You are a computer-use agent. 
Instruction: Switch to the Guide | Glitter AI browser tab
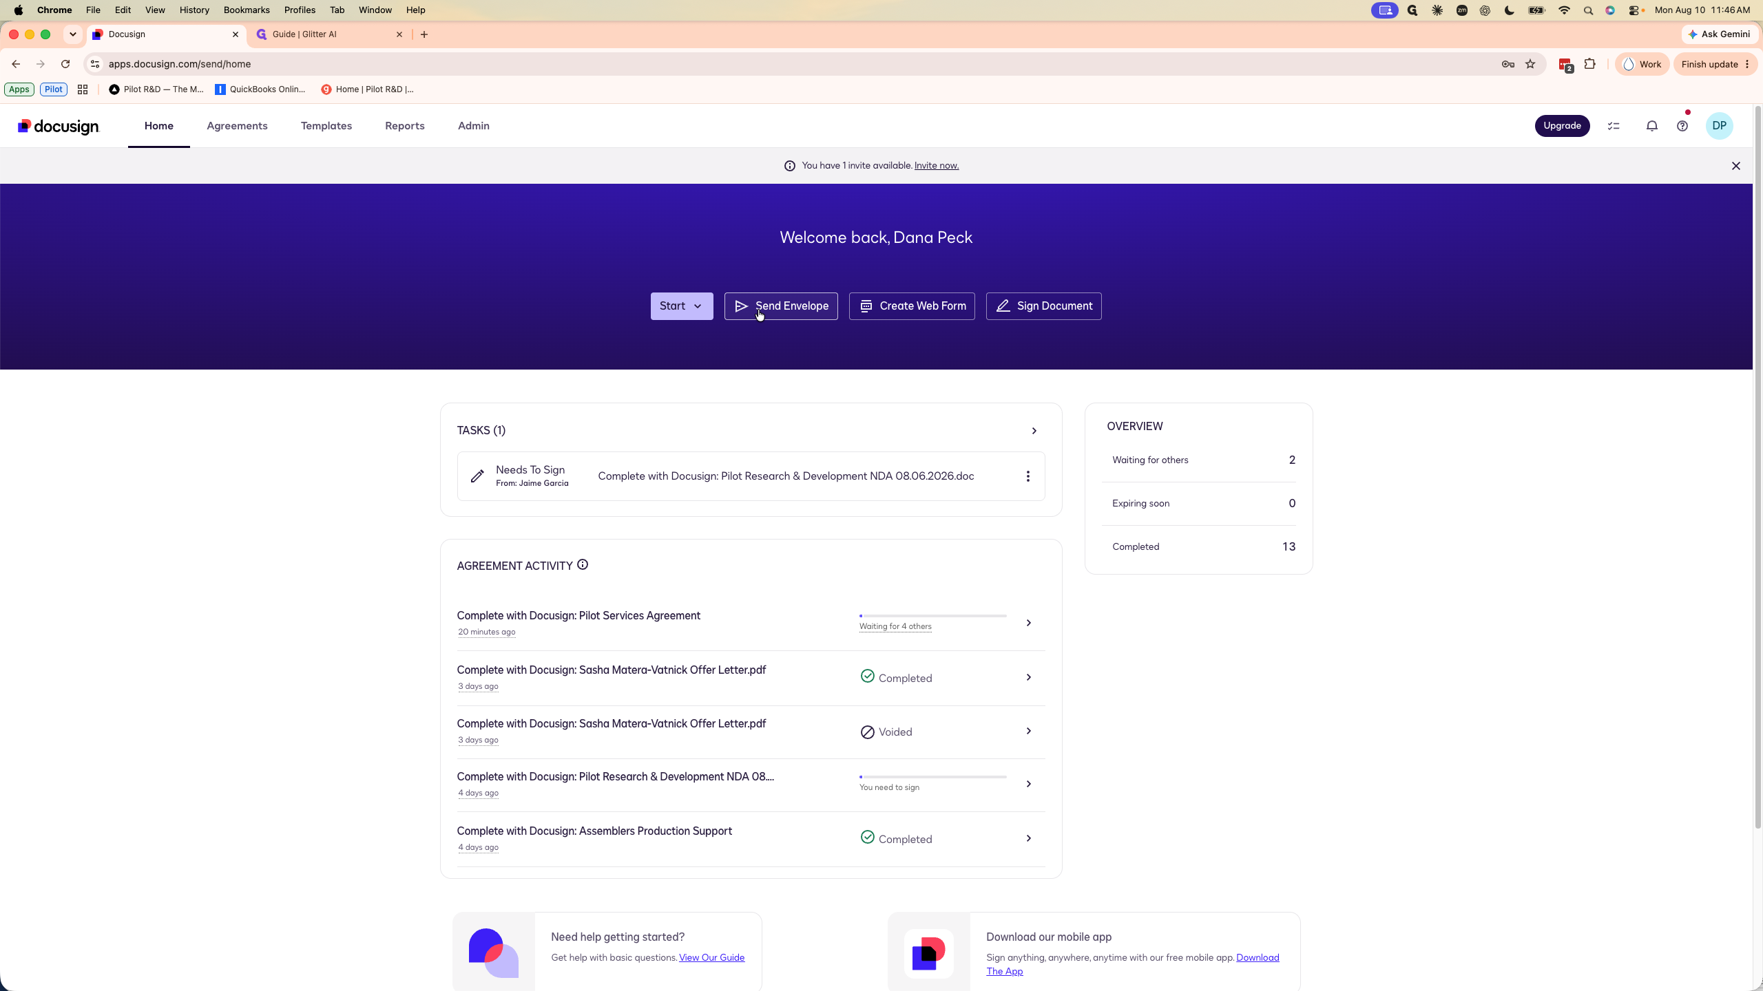(329, 34)
